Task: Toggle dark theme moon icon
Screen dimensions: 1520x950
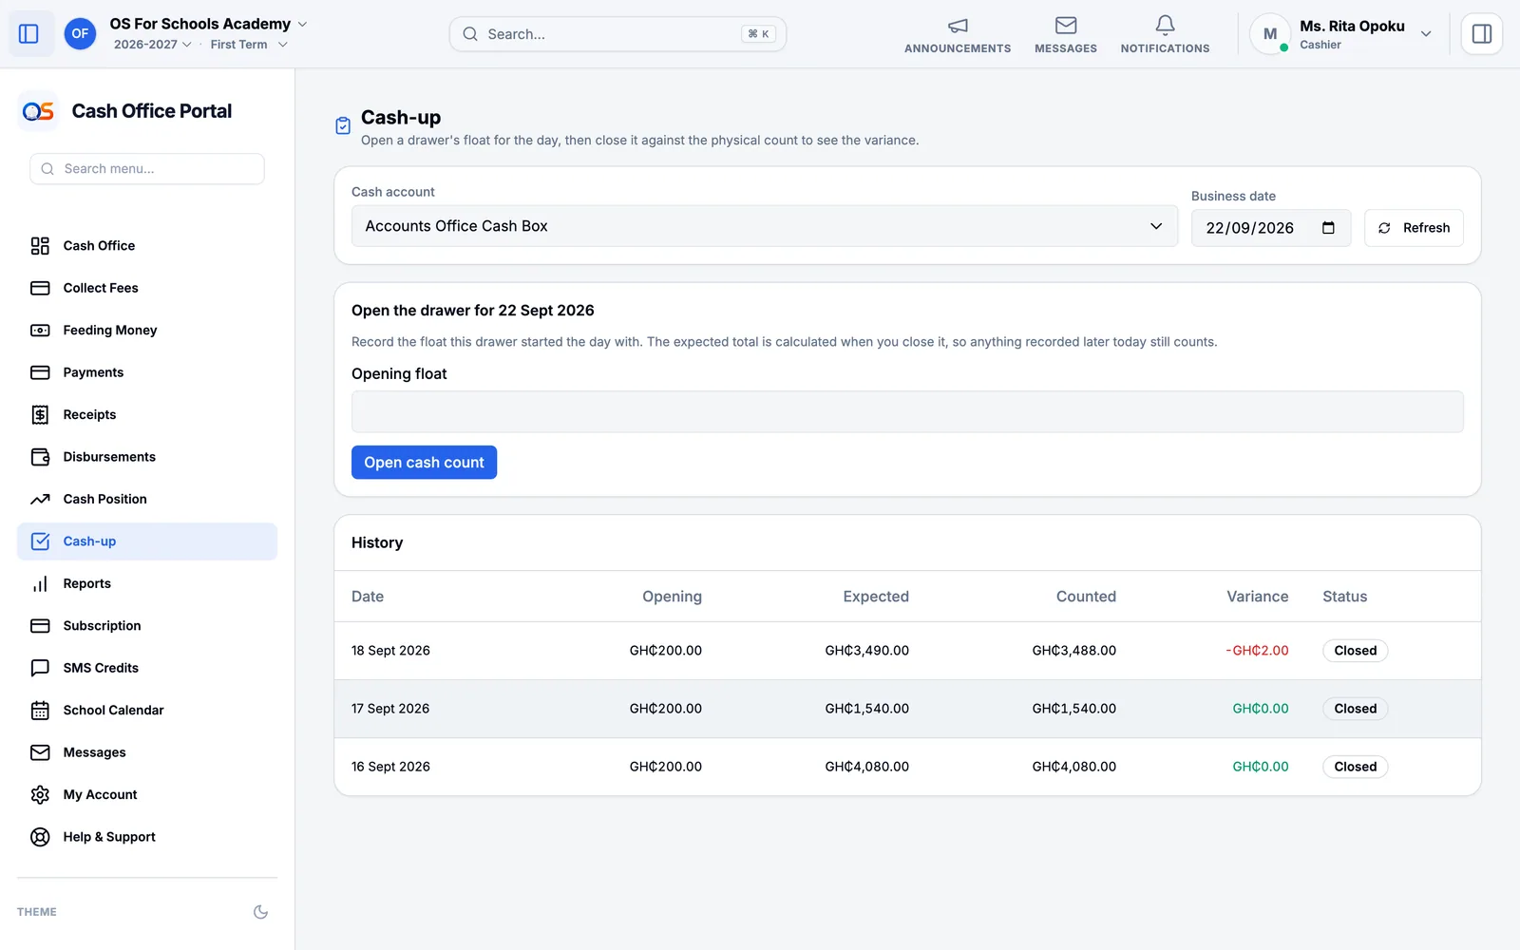Action: [x=260, y=912]
